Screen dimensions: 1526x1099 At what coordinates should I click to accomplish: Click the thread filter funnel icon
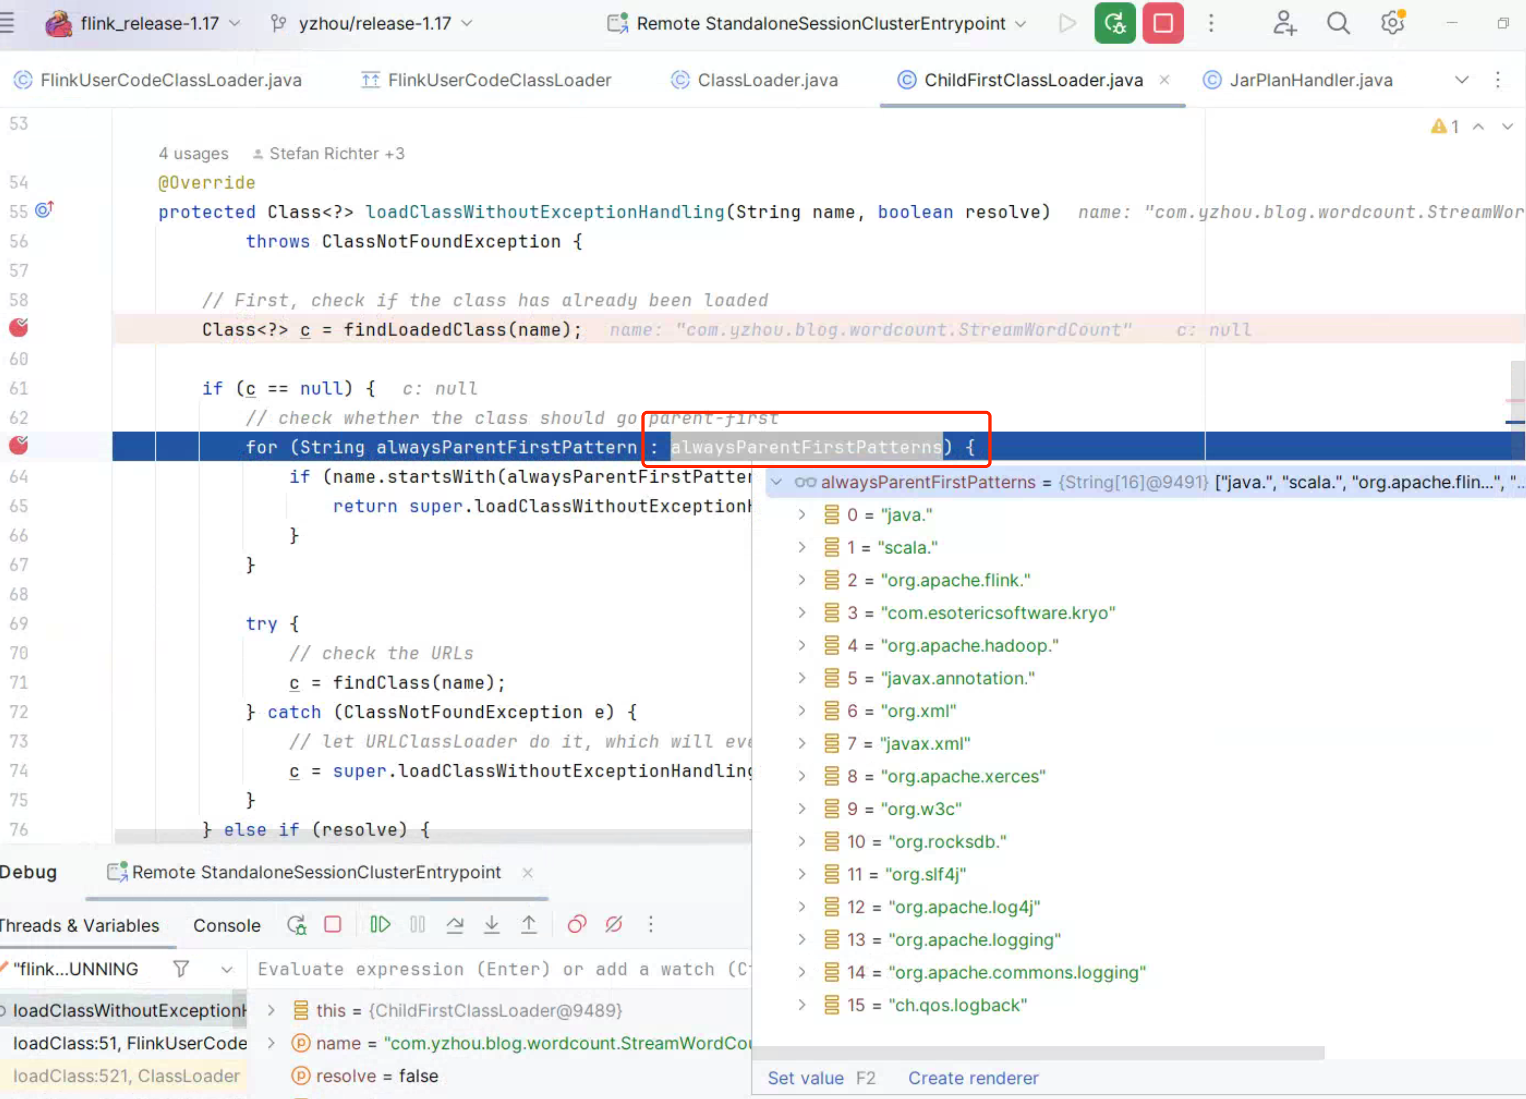click(181, 969)
